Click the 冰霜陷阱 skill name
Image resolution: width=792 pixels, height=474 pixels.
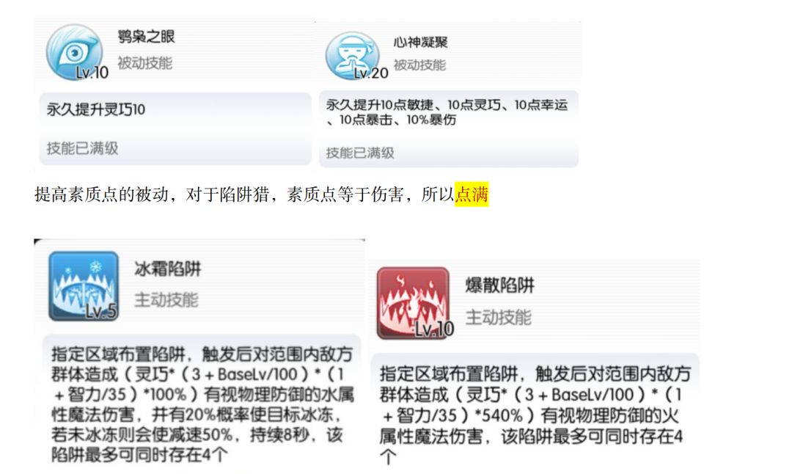click(168, 269)
